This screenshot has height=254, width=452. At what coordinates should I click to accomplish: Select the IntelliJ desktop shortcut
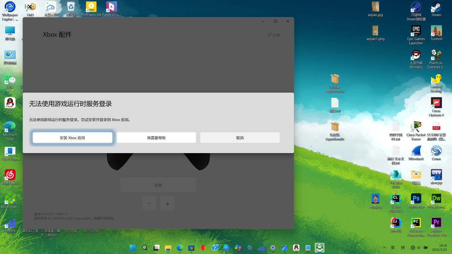pyautogui.click(x=395, y=225)
